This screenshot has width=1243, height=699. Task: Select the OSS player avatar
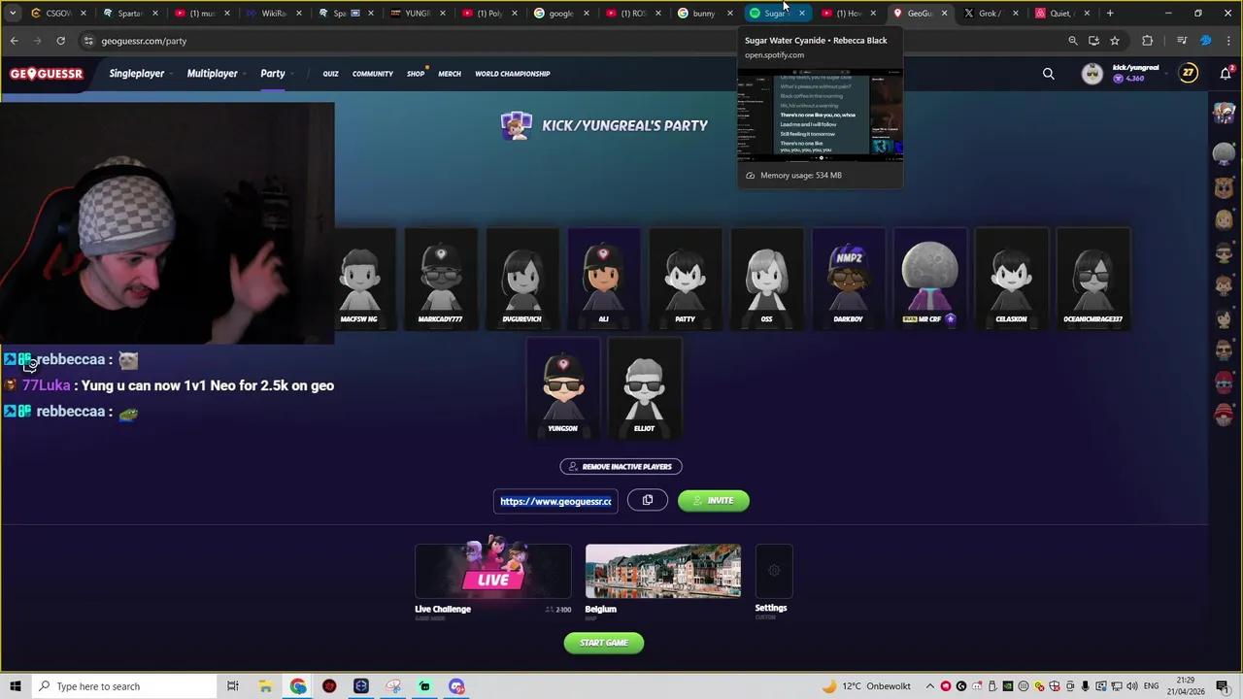tap(767, 280)
